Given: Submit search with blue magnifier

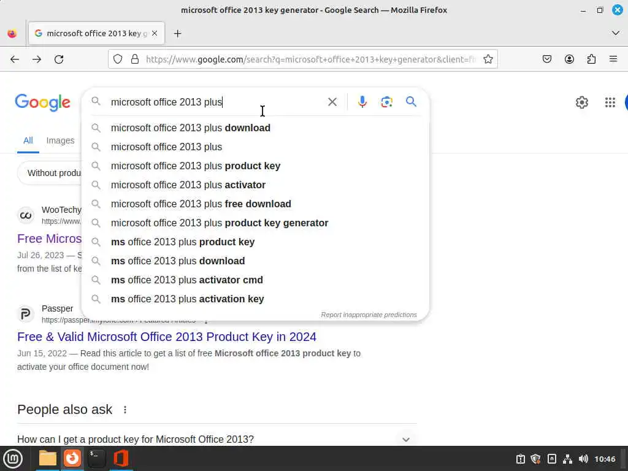Looking at the screenshot, I should (411, 102).
